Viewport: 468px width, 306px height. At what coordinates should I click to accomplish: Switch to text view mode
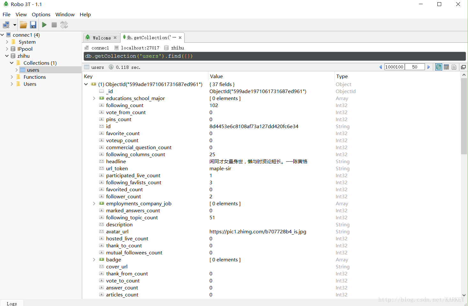pos(454,67)
